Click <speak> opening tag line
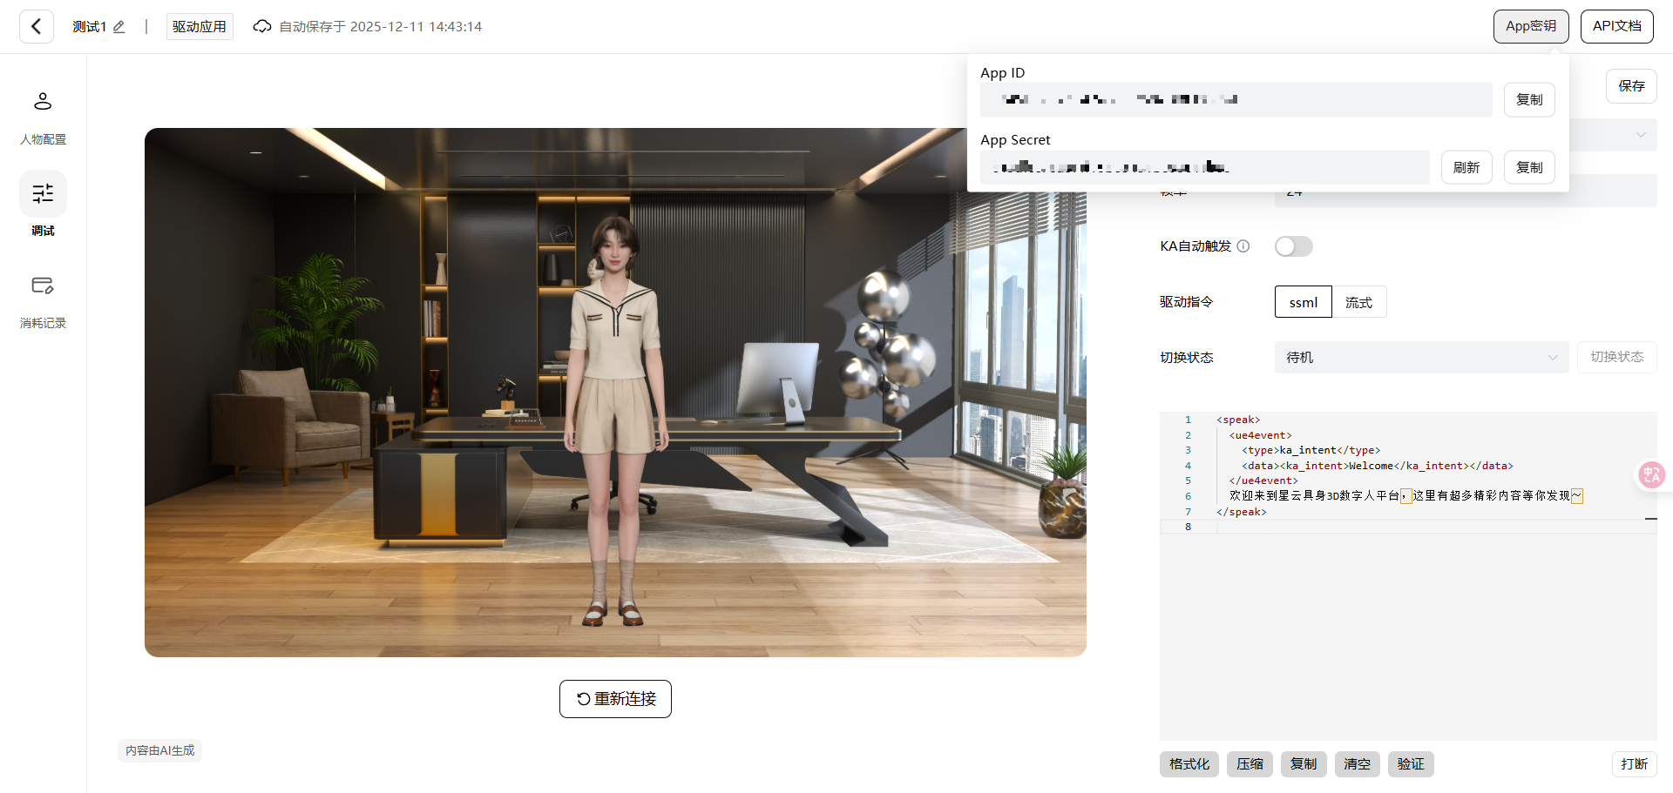 click(1238, 420)
